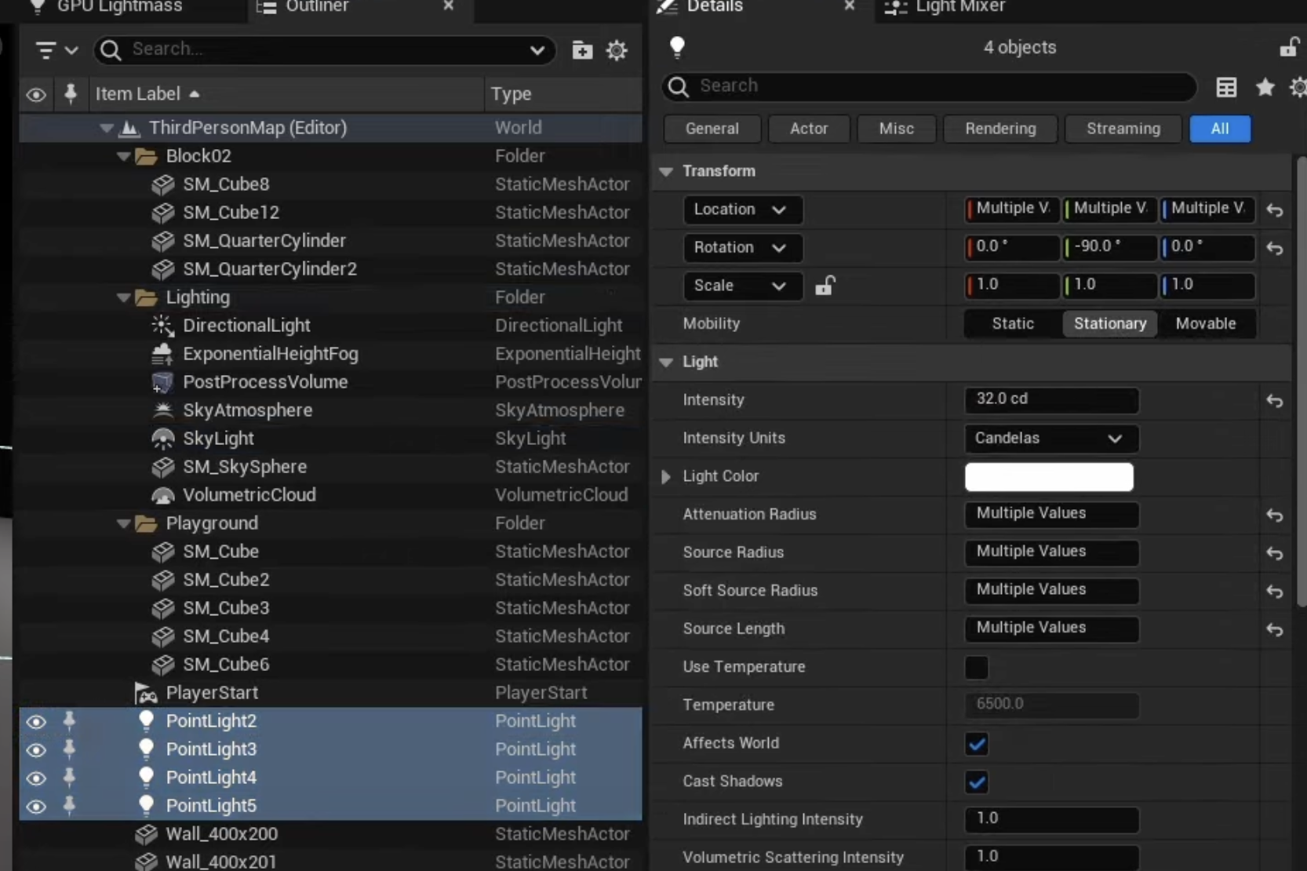The width and height of the screenshot is (1307, 871).
Task: Expand the Light Color property
Action: pos(666,476)
